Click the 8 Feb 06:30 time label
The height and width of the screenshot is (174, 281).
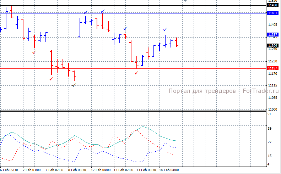(x=77, y=170)
